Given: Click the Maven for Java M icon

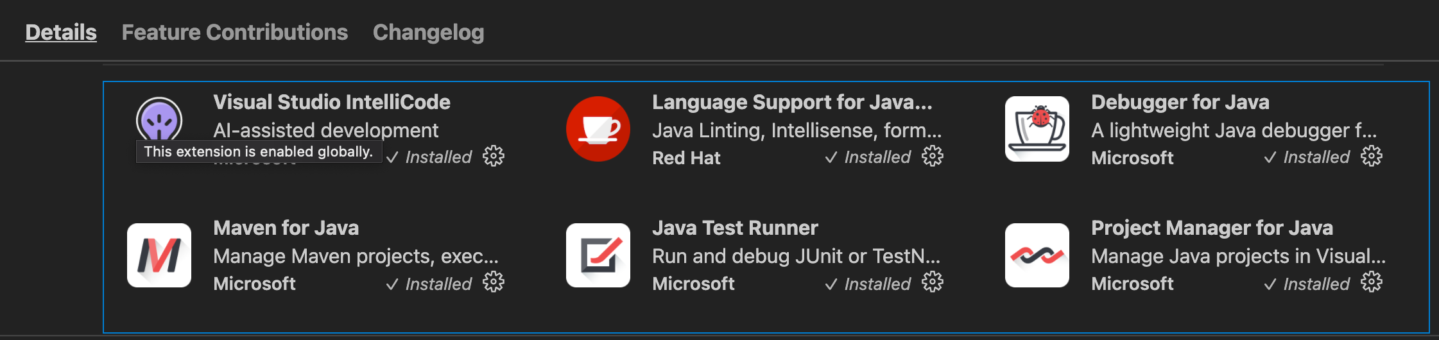Looking at the screenshot, I should click(x=159, y=255).
